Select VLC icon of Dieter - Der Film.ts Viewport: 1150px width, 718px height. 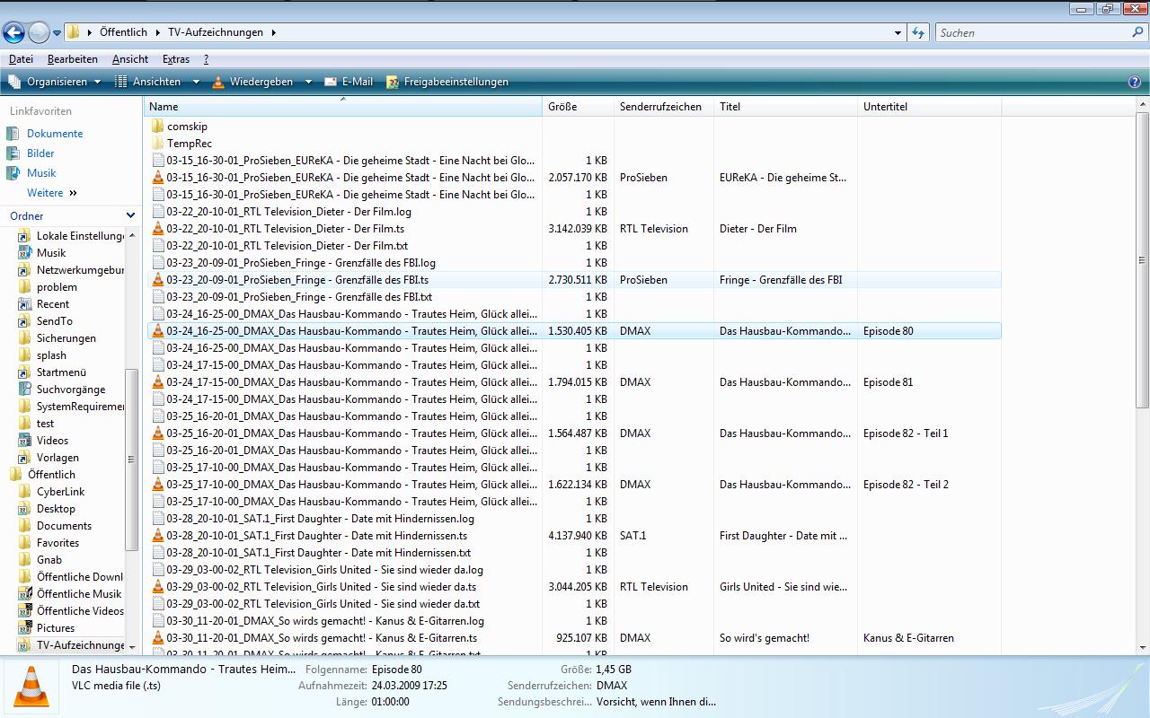point(158,229)
